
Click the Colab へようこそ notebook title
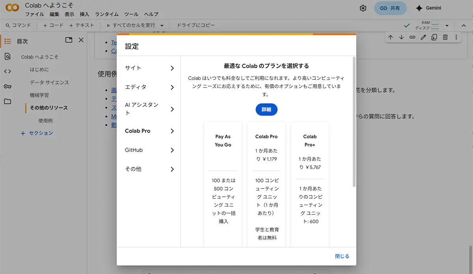point(49,6)
